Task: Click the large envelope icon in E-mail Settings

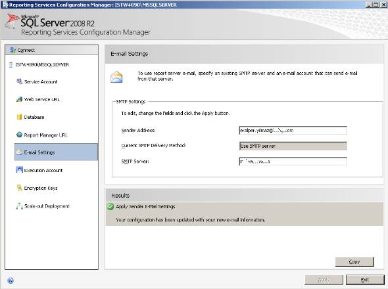Action: 116,77
